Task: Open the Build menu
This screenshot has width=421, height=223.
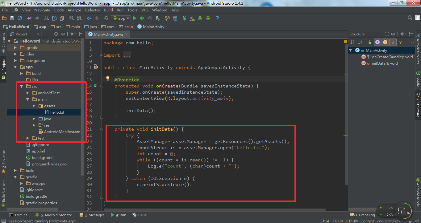Action: tap(108, 10)
